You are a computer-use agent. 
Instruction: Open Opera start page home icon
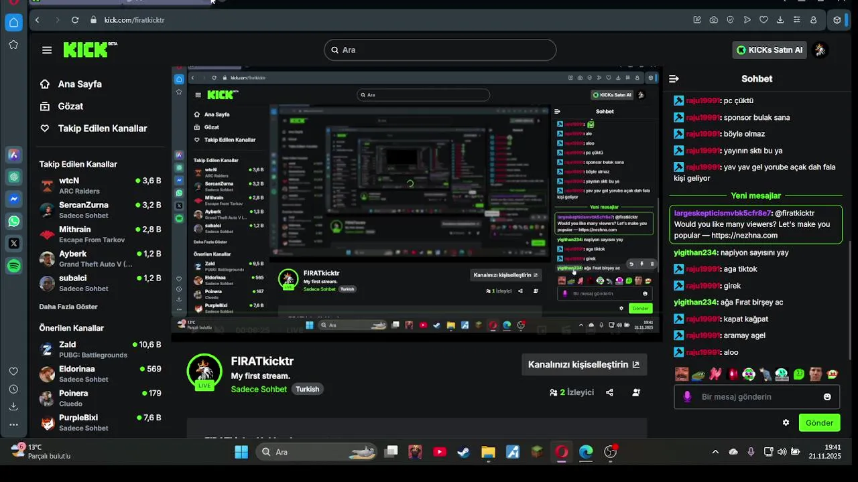(x=13, y=23)
